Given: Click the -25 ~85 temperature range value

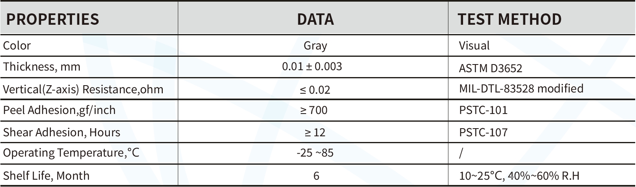Looking at the screenshot, I should pos(315,153).
